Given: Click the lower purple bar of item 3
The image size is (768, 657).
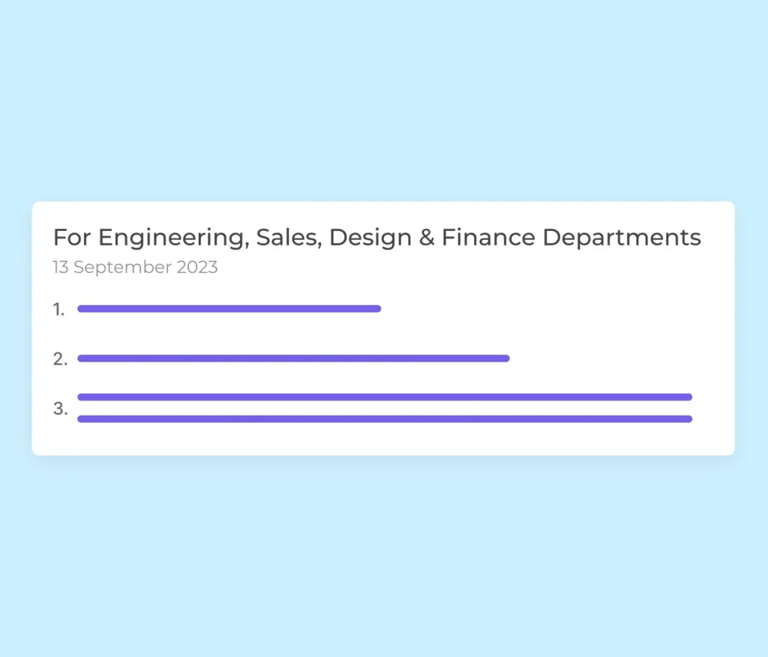Looking at the screenshot, I should [384, 418].
